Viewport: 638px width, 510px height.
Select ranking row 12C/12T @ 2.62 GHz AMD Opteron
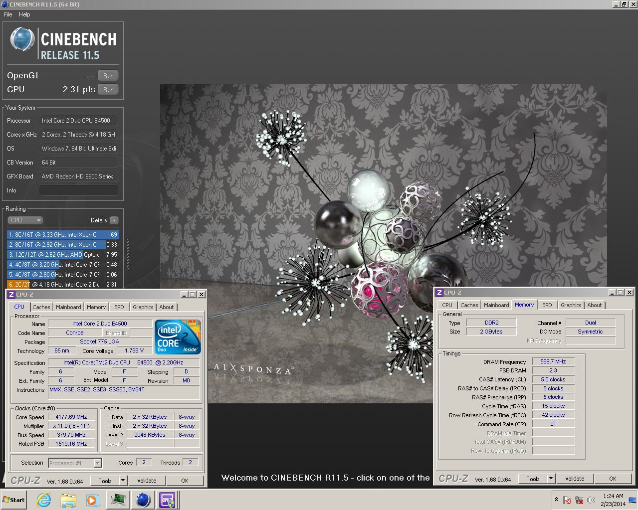63,255
